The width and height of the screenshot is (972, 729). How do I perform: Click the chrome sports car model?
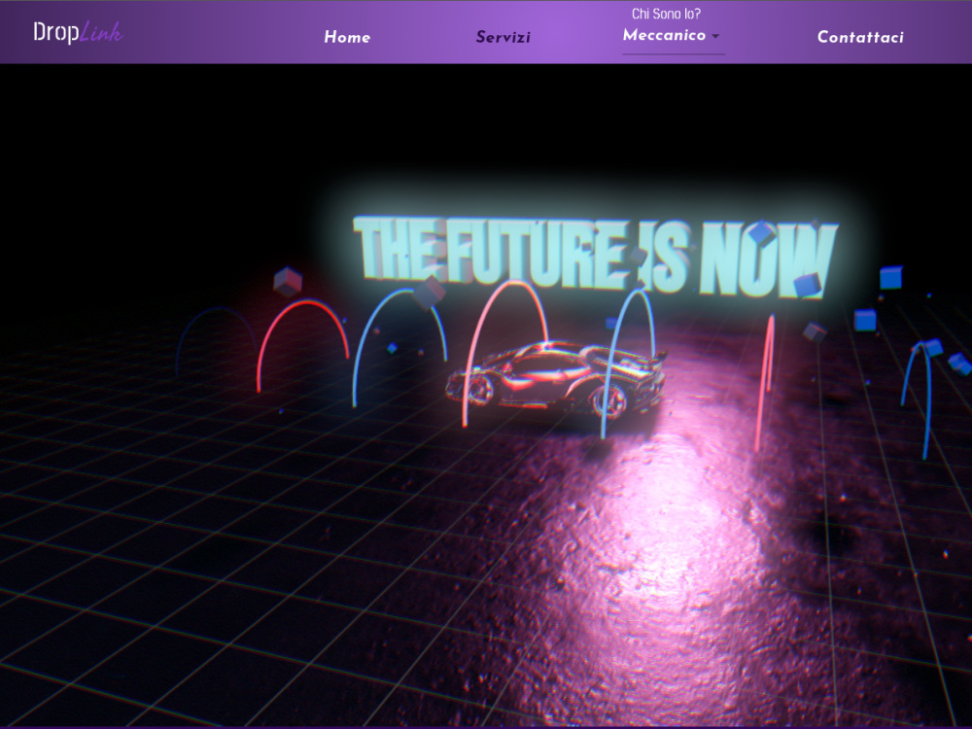point(556,379)
